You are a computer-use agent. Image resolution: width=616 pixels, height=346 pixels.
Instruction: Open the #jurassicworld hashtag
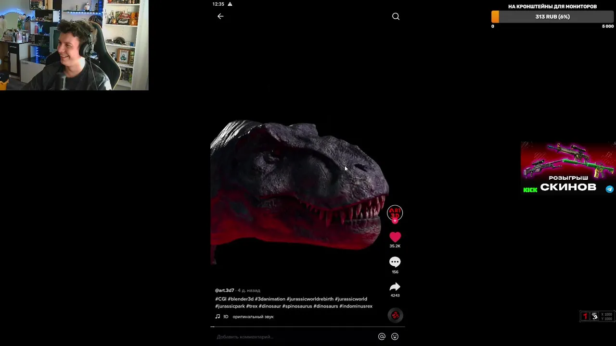[351, 299]
